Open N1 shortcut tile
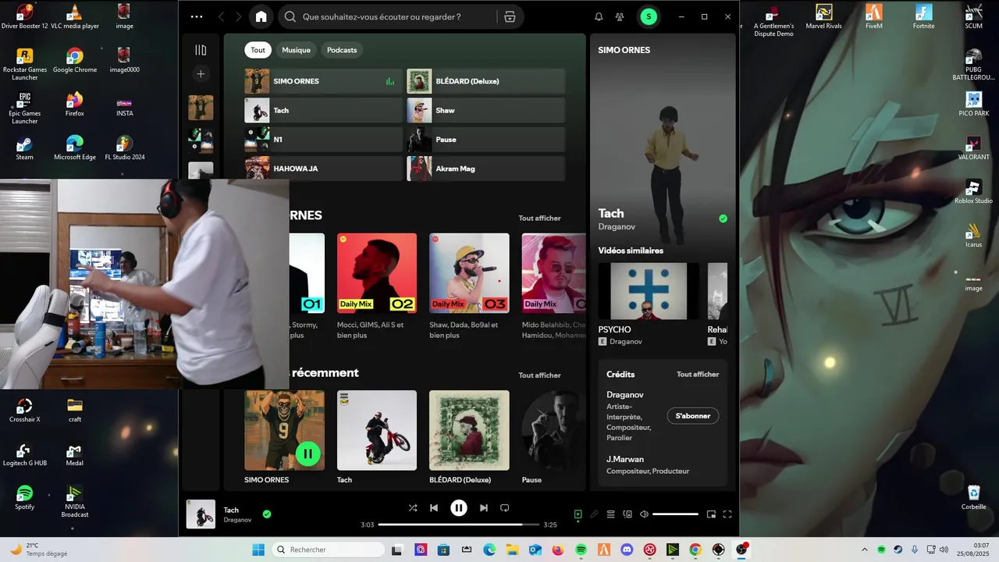The height and width of the screenshot is (562, 999). tap(323, 140)
